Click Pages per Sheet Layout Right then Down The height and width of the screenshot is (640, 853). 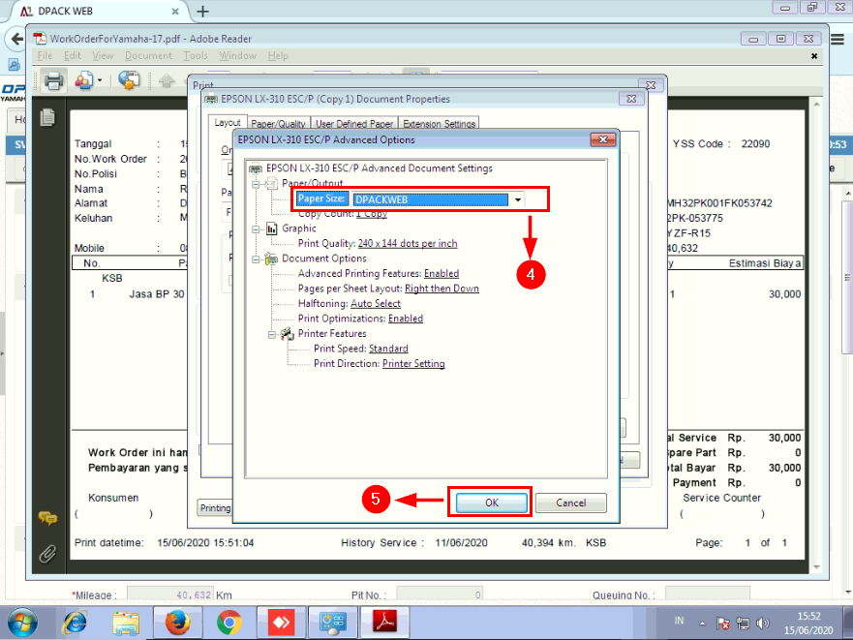tap(442, 289)
